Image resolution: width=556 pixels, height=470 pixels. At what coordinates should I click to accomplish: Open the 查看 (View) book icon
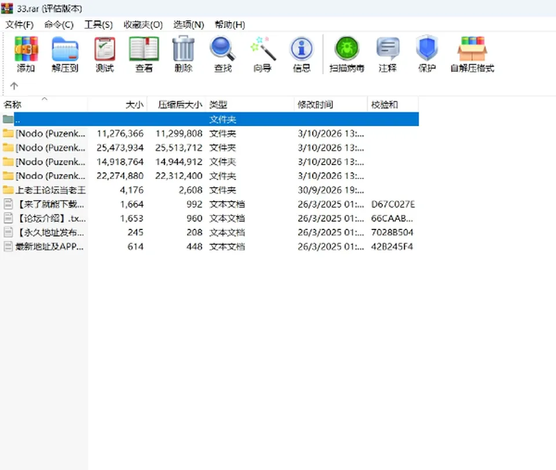click(144, 54)
